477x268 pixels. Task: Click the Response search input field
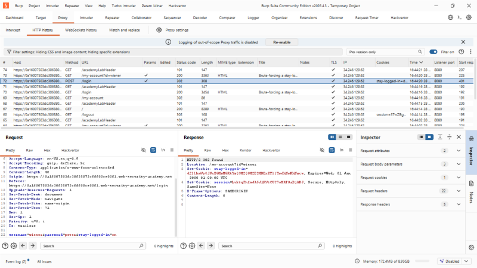[271, 246]
